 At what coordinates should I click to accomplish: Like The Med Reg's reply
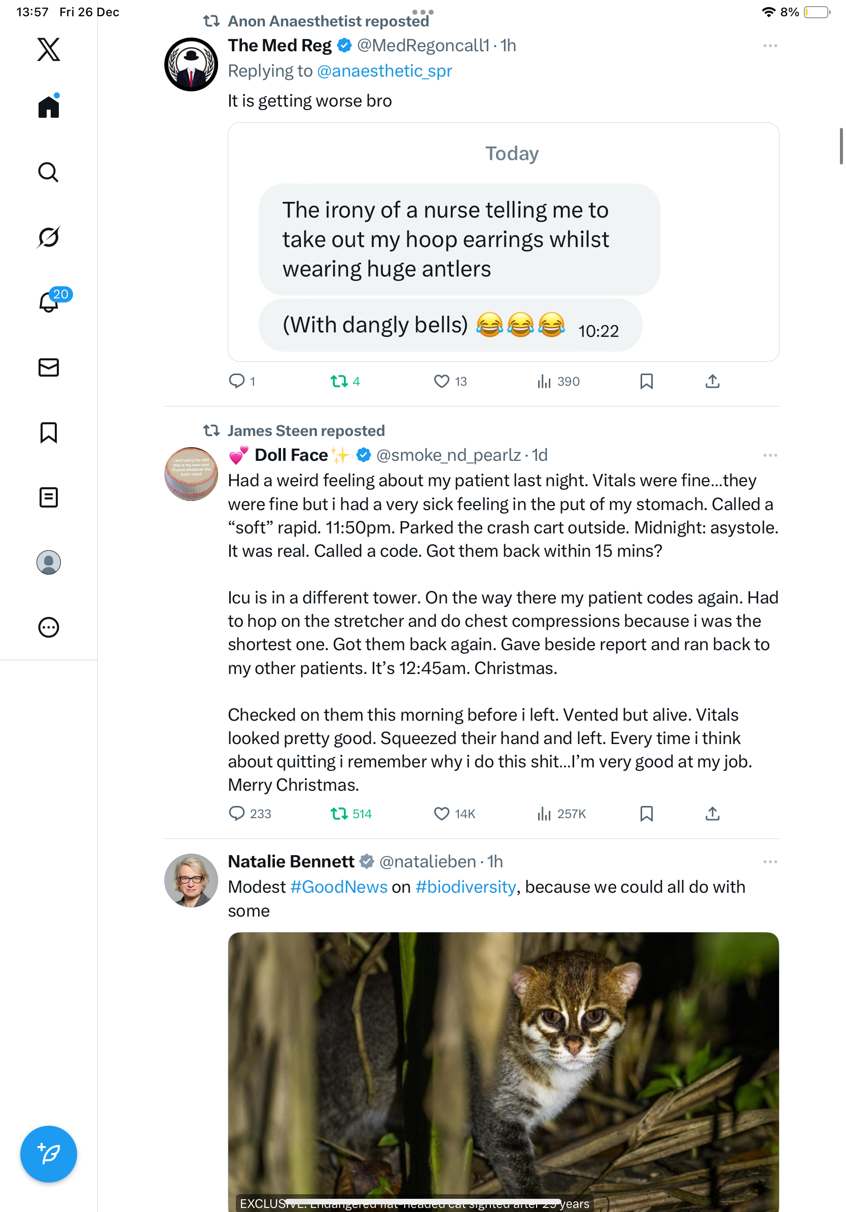click(x=441, y=381)
